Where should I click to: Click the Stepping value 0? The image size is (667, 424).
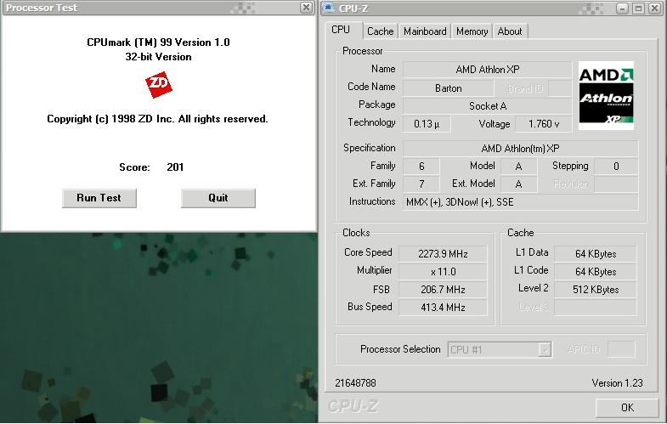(616, 167)
